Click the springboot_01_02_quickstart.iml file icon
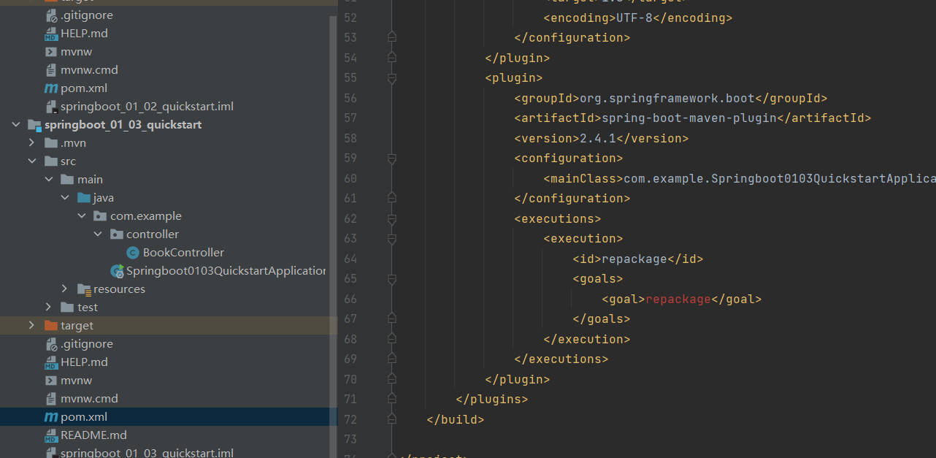 [51, 107]
